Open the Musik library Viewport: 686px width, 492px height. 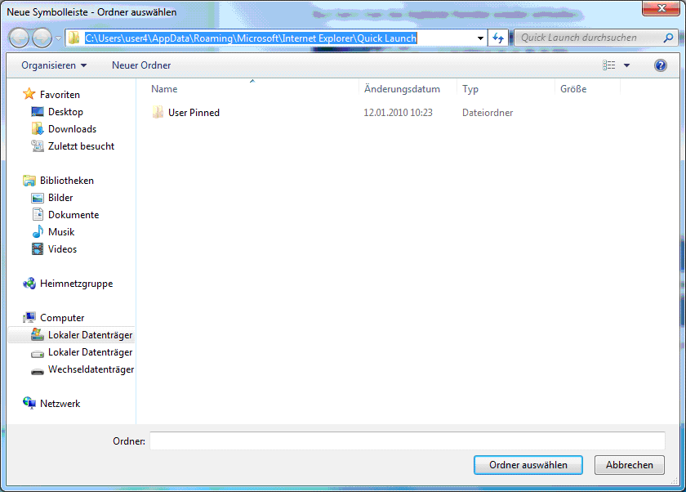click(x=60, y=232)
